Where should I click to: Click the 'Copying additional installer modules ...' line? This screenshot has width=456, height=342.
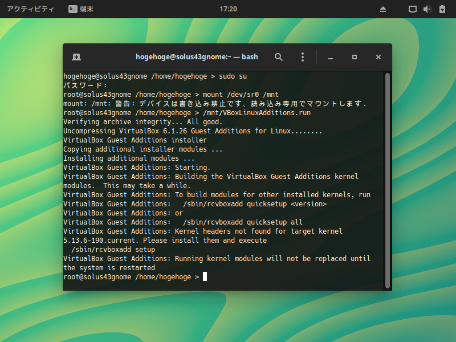[x=143, y=149]
